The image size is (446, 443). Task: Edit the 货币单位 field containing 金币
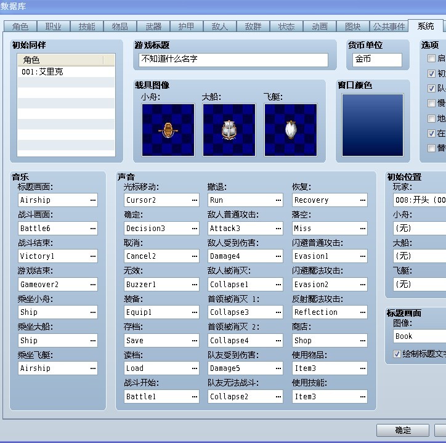point(377,60)
